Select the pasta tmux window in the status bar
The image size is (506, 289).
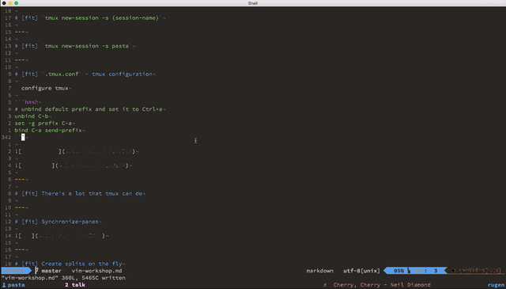tap(13, 285)
